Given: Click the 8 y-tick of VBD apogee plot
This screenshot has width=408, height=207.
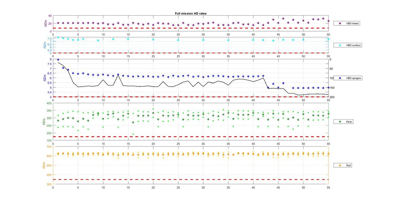Looking at the screenshot, I should [51, 59].
